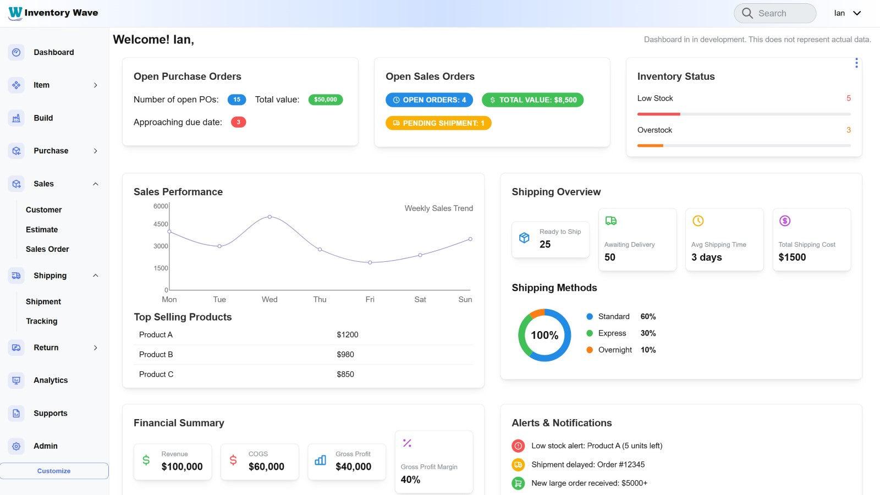Click the OPEN ORDERS: 4 badge
880x495 pixels.
point(430,100)
